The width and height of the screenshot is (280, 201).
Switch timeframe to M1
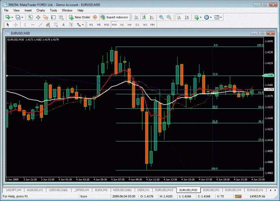coord(91,25)
